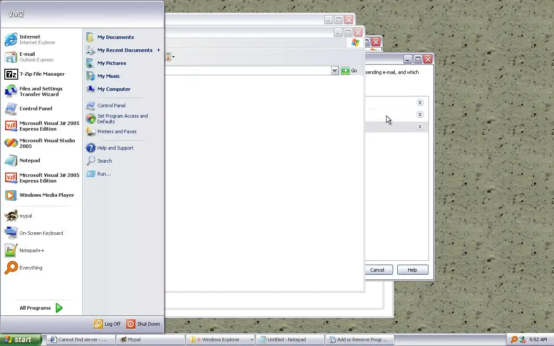
Task: Expand third highlighted chevron section in dialog
Action: point(420,127)
